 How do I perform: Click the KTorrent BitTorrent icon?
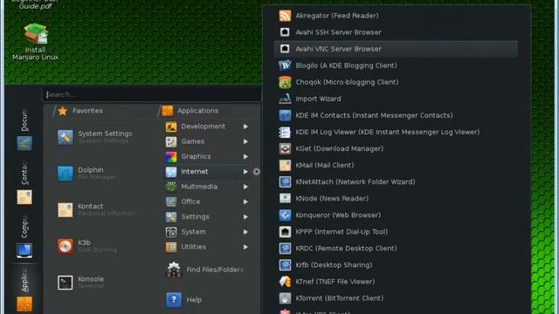pos(285,298)
